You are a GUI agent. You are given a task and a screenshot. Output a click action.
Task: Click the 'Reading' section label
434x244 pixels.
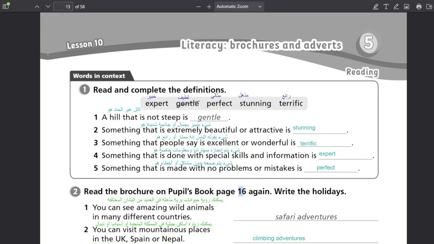[362, 72]
